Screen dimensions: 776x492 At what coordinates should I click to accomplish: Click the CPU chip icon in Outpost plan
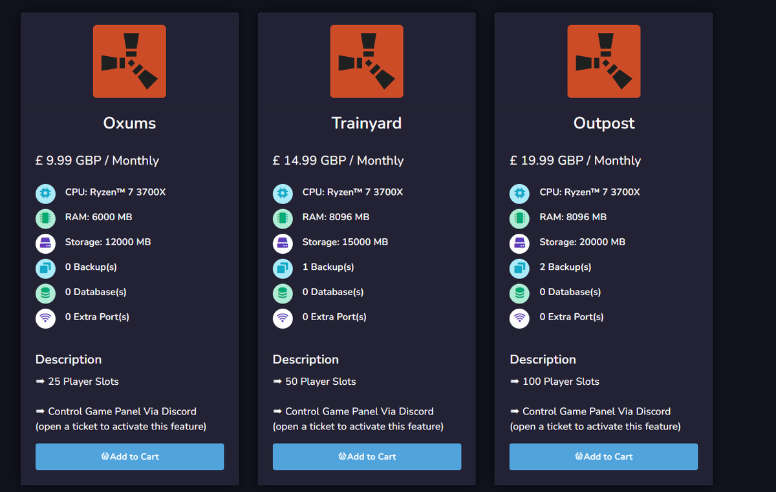click(520, 192)
